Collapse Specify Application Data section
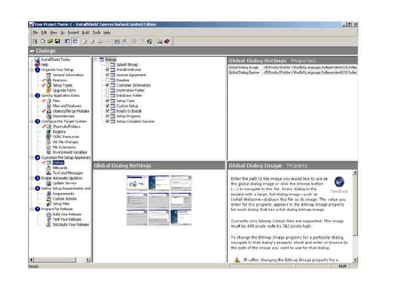397x297 pixels. coord(31,96)
